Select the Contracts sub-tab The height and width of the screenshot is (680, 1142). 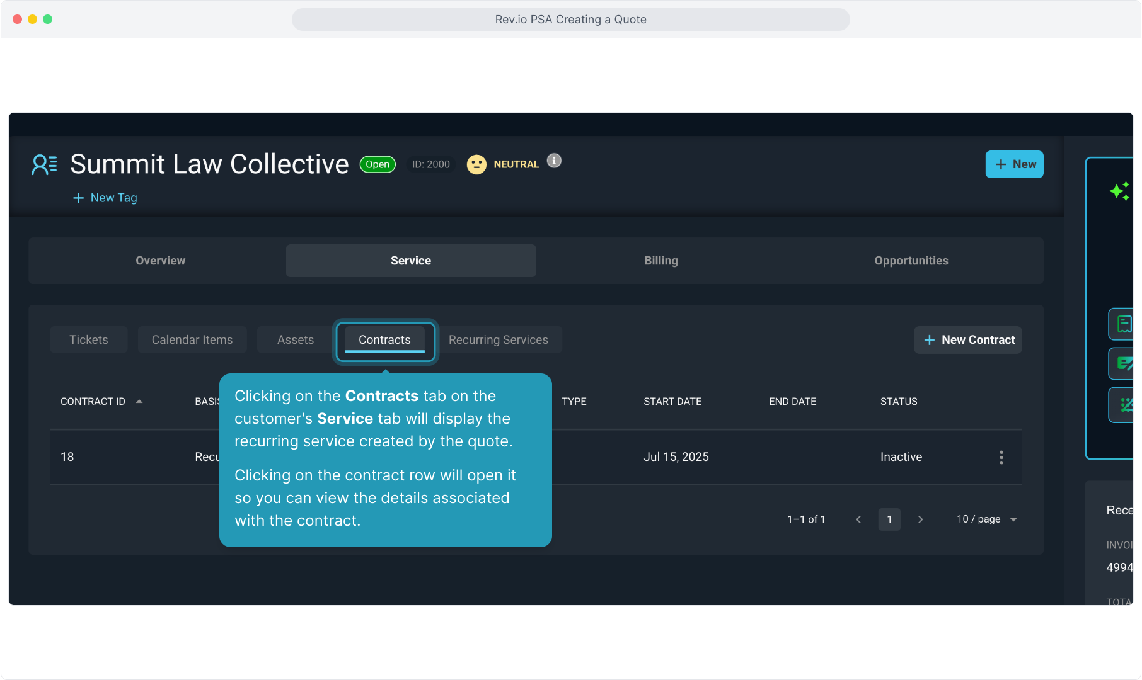[384, 340]
